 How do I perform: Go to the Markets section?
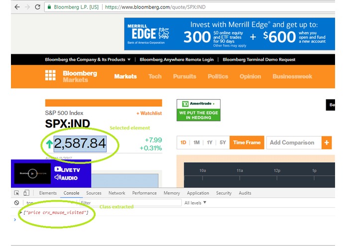click(x=125, y=76)
